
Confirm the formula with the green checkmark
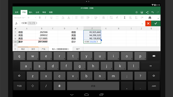tap(156, 23)
